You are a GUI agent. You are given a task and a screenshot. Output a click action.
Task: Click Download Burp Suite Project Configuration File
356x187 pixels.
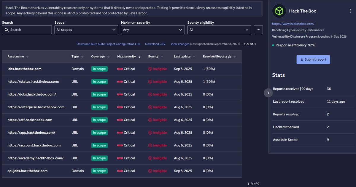pos(108,44)
